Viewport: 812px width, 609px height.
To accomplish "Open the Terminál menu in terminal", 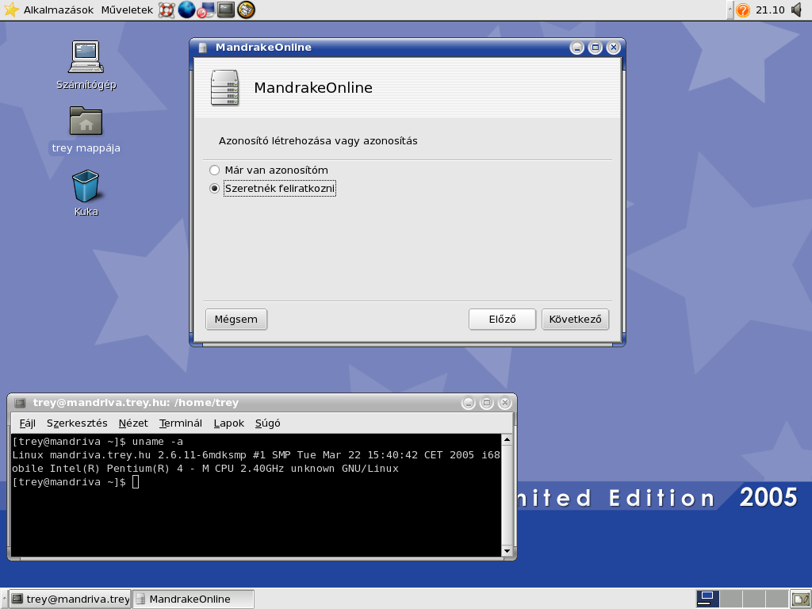I will pos(181,423).
